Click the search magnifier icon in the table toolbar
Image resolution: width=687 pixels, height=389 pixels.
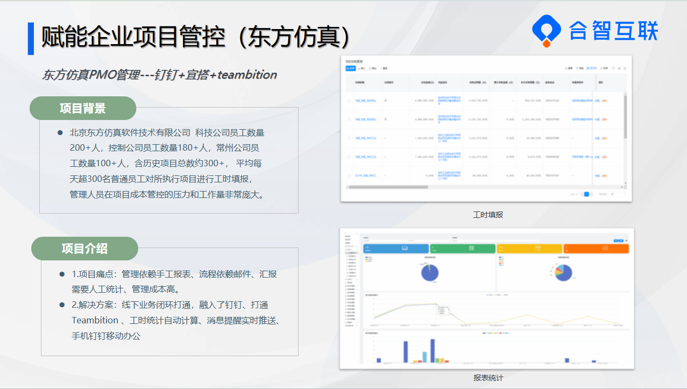tap(565, 68)
